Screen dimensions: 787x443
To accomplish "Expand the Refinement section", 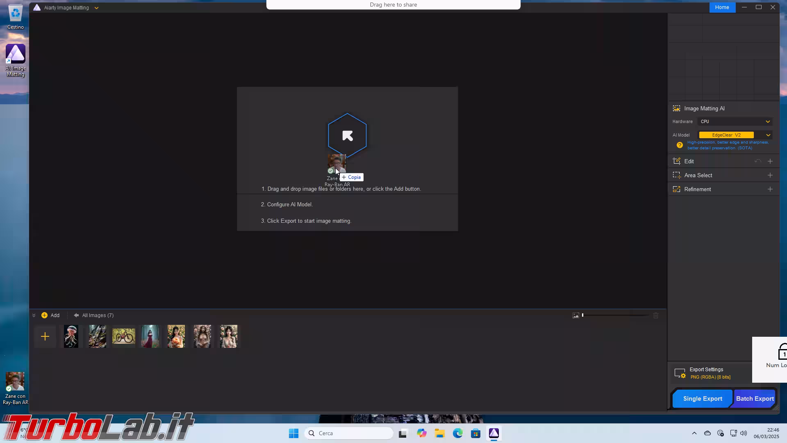I will click(x=770, y=190).
